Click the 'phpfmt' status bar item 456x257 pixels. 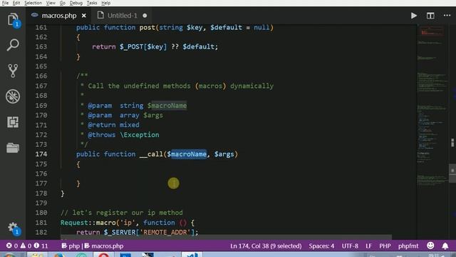(408, 246)
